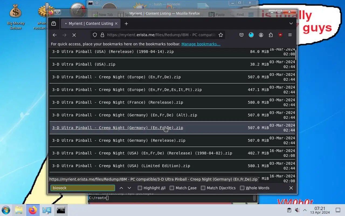Viewport: 345px width, 216px height.
Task: Enable Whole Words checkbox
Action: pos(242,188)
